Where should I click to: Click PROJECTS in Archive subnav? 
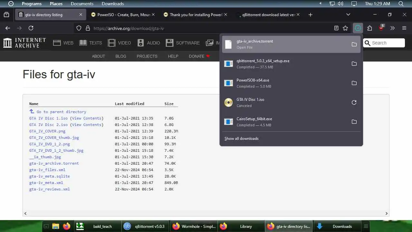click(147, 56)
